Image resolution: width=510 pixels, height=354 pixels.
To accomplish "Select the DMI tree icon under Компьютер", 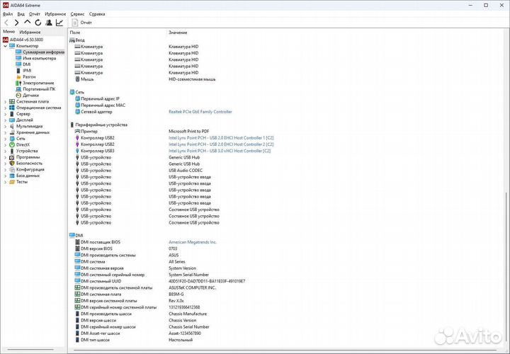I will [18, 64].
